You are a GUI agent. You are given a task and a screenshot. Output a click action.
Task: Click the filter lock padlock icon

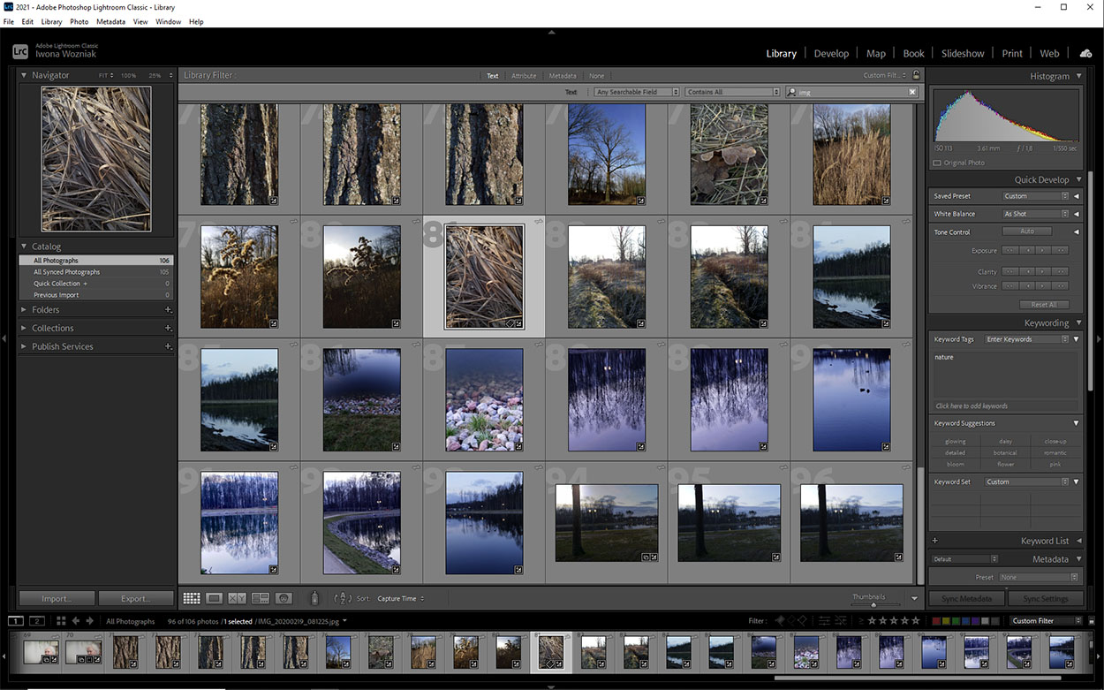coord(916,75)
